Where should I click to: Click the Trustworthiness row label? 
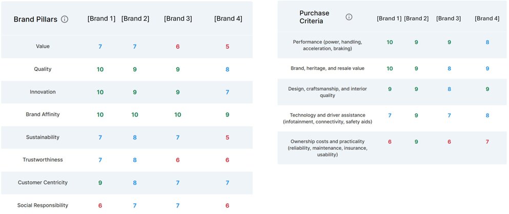pyautogui.click(x=43, y=160)
